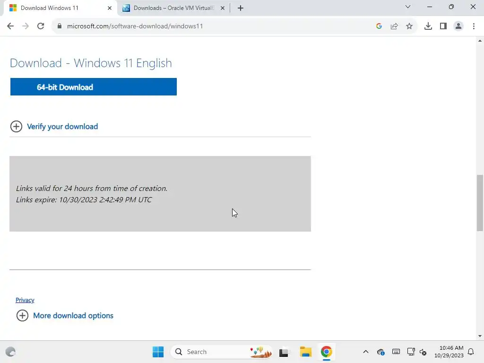Switch to the Downloads – Oracle VM VirtualBox tab
Screen dimensions: 484x363
[173, 8]
